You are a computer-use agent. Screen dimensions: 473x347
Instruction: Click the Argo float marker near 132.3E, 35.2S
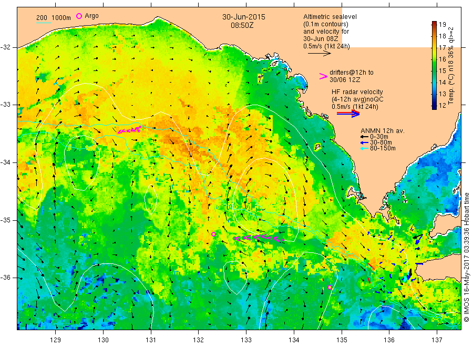[x=213, y=234]
